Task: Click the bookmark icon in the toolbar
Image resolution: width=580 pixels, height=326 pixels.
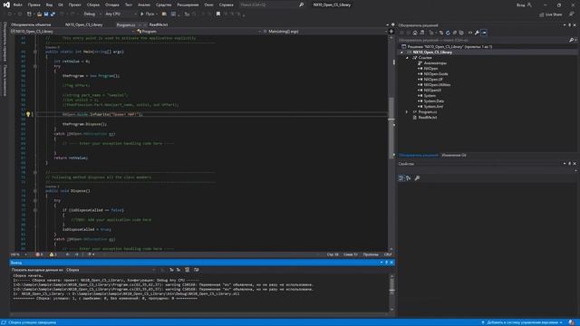Action: click(218, 14)
